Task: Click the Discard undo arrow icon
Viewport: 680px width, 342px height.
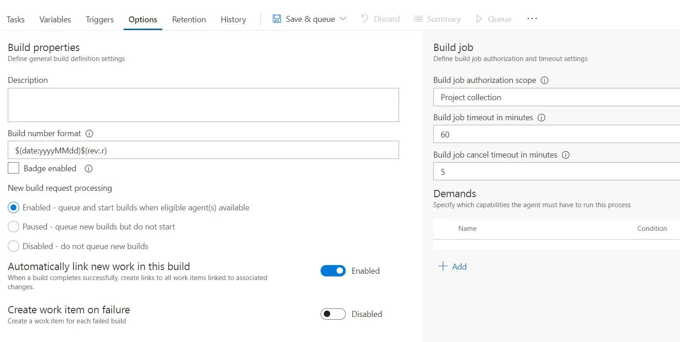Action: (364, 19)
